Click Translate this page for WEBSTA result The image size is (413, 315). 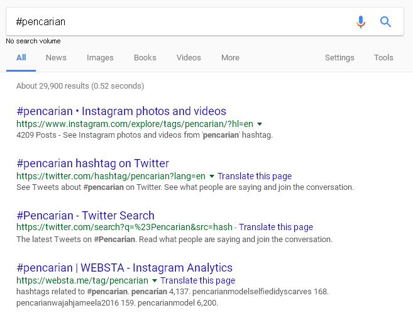[198, 280]
